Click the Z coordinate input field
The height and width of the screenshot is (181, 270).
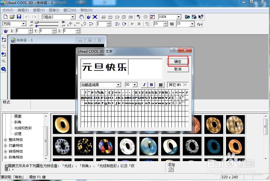69,31
